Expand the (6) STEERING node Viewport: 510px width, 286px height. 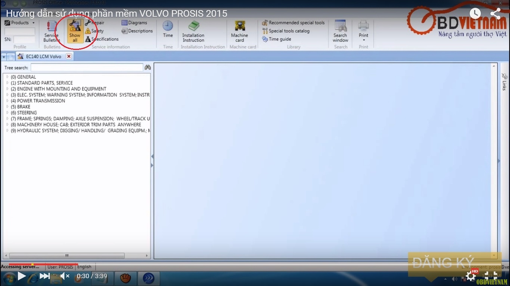coord(7,113)
